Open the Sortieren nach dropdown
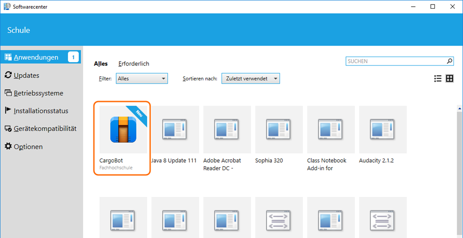This screenshot has height=238, width=463. pyautogui.click(x=250, y=79)
